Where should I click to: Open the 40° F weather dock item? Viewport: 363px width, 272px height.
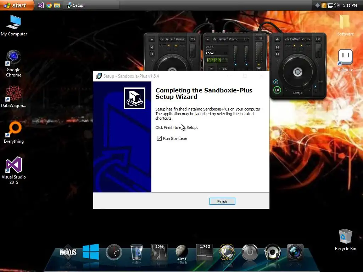[182, 253]
